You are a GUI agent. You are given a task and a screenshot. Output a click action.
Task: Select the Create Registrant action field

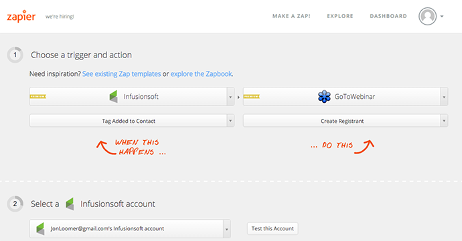coord(345,121)
